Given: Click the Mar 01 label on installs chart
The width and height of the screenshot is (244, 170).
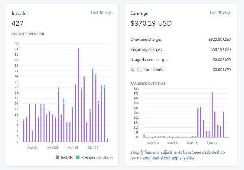Looking at the screenshot, I should (32, 148).
